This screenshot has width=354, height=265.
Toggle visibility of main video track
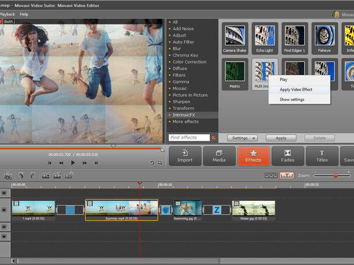[4, 210]
